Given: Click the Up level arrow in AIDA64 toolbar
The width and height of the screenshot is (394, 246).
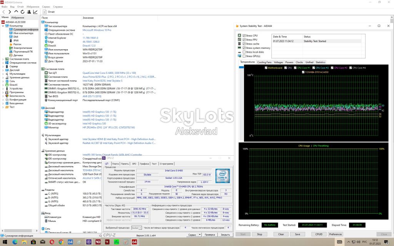Looking at the screenshot, I should pyautogui.click(x=16, y=12).
